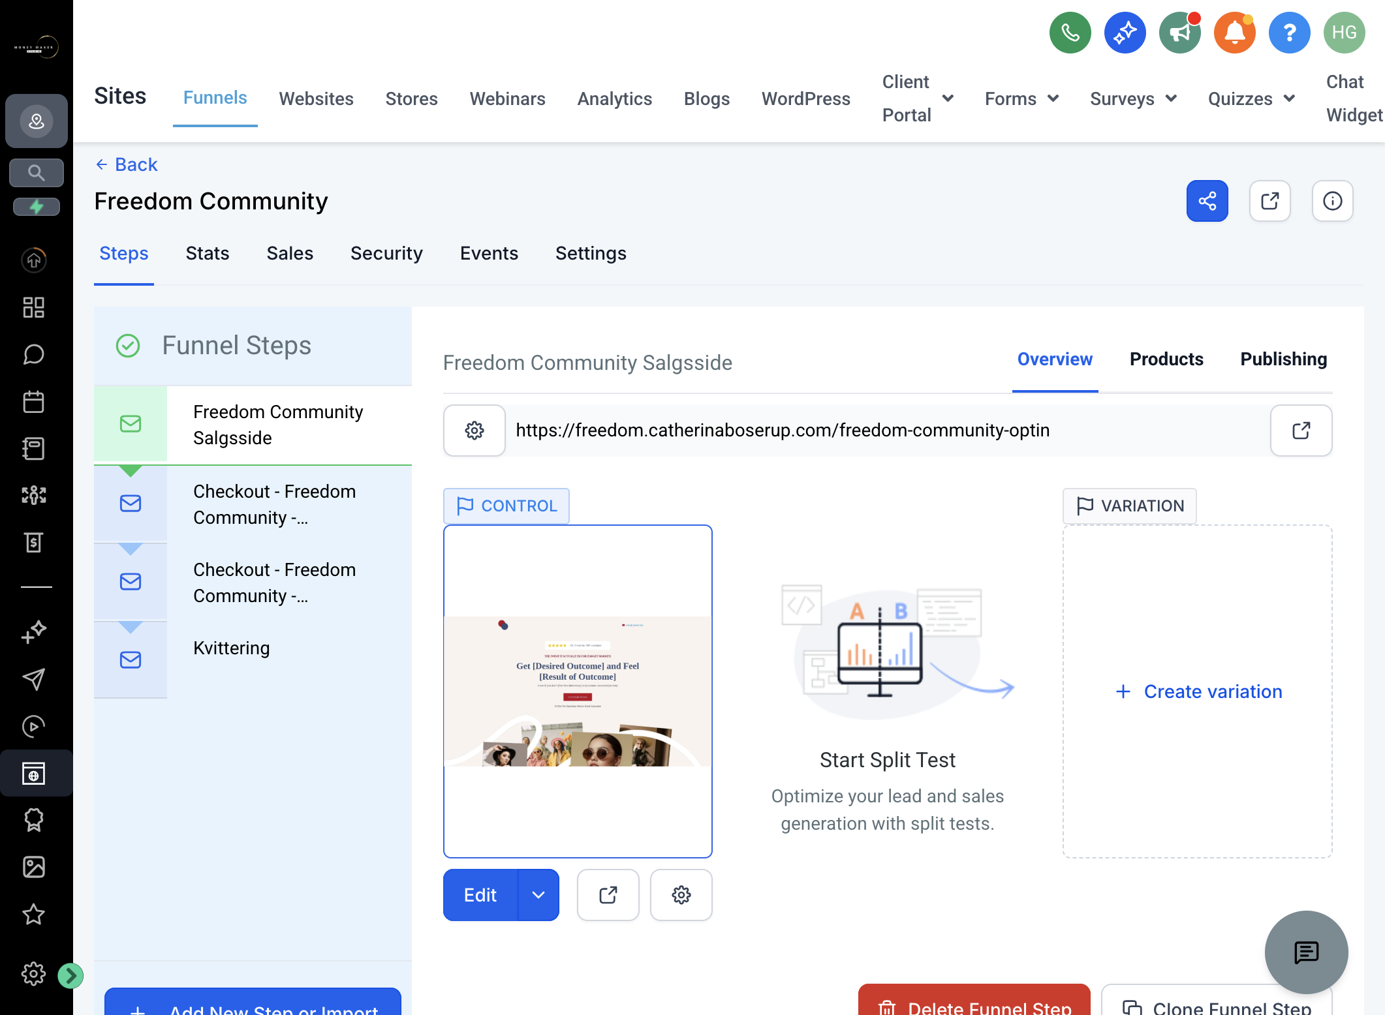Go Back to funnels list
Viewport: 1385px width, 1015px height.
pyautogui.click(x=127, y=164)
